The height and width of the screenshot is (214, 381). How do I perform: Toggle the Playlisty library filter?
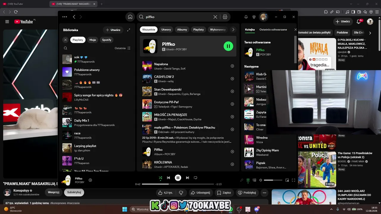coord(78,40)
